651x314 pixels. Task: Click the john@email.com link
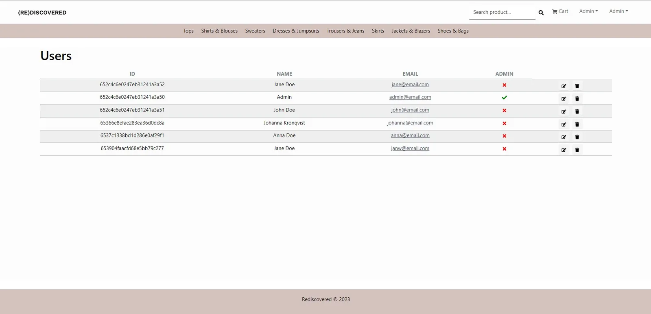[410, 110]
